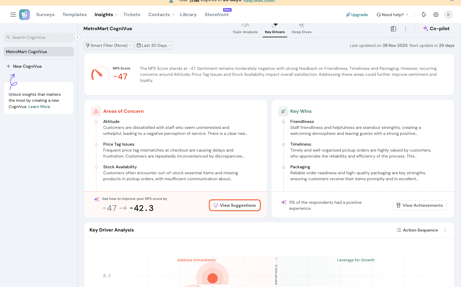
Task: Toggle the Action Sequence view
Action: pos(417,230)
